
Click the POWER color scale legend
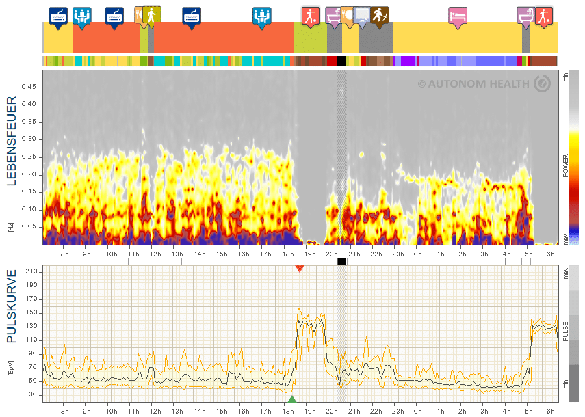(574, 157)
